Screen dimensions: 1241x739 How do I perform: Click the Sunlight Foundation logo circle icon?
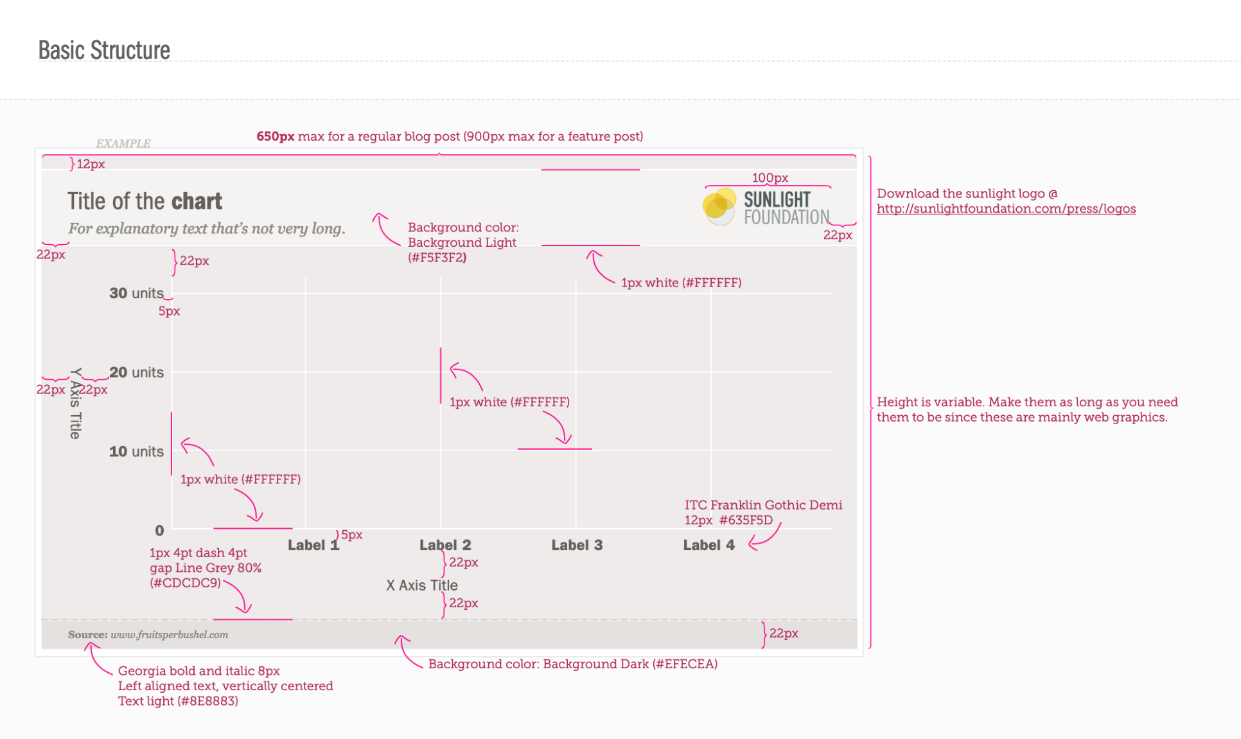[x=719, y=206]
